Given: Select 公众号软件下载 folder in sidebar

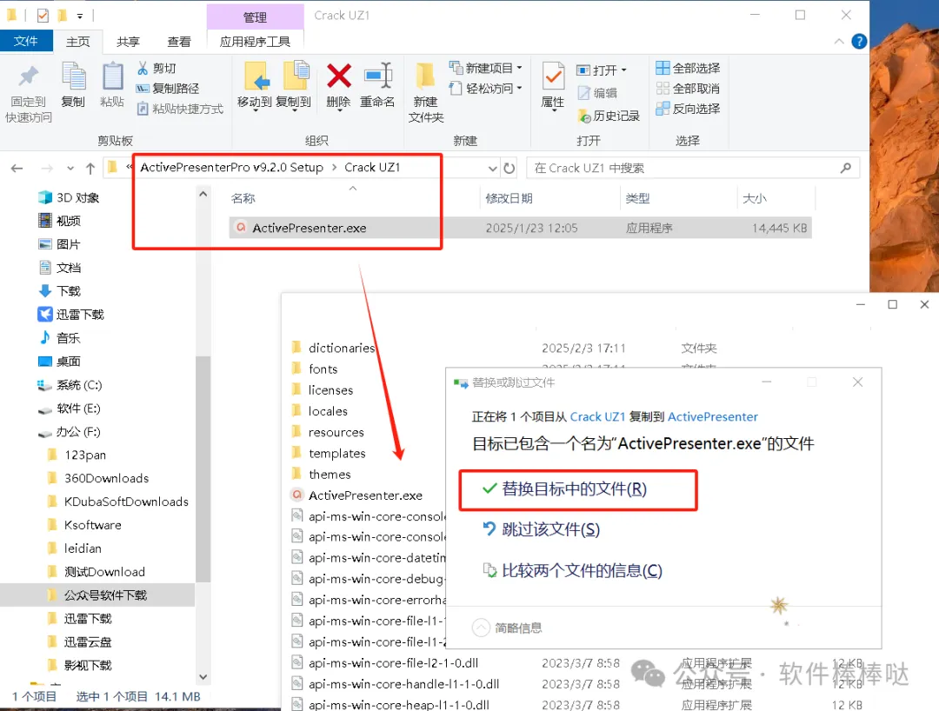Looking at the screenshot, I should [x=97, y=595].
